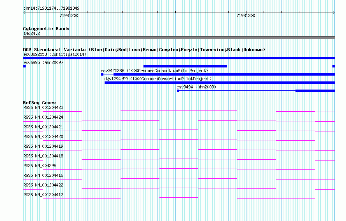Click the esv3892558 blue gain bar
The height and width of the screenshot is (221, 346).
point(179,58)
